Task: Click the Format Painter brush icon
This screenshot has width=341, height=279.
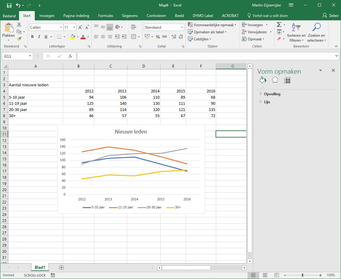Action: click(19, 39)
